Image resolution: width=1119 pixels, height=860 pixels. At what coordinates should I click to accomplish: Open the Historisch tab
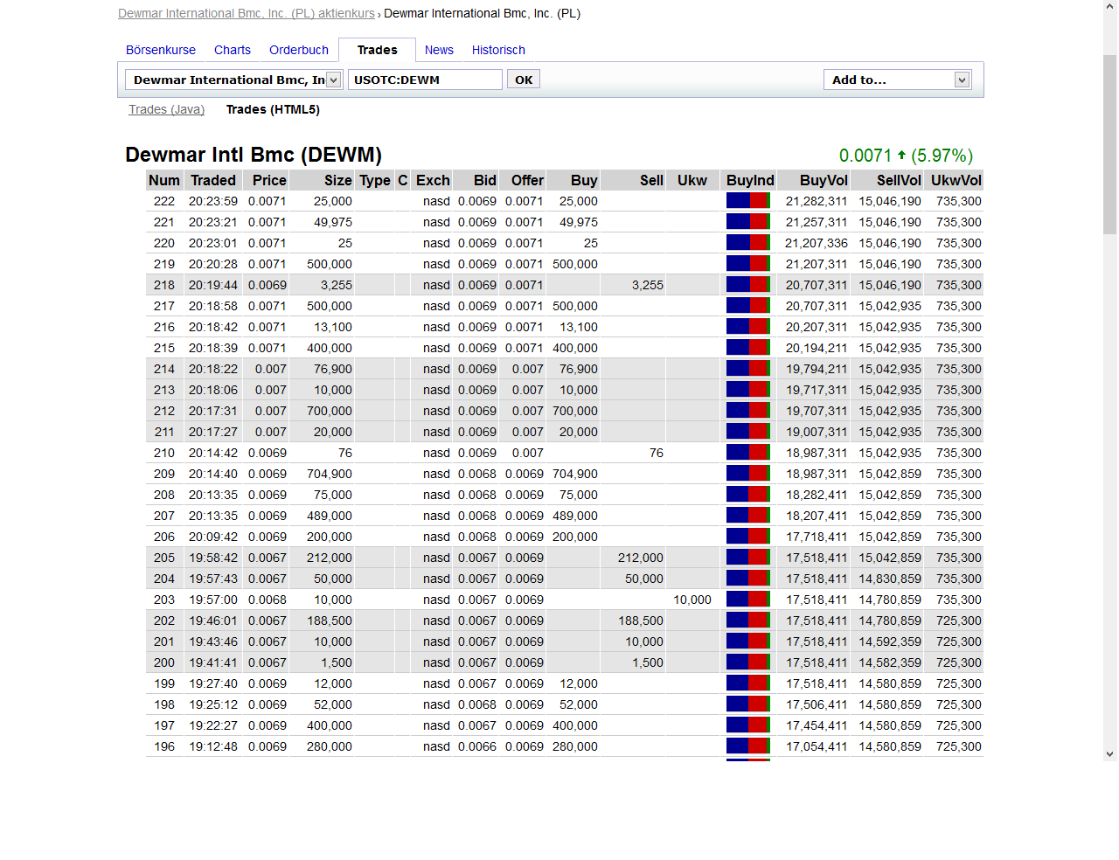pos(498,50)
